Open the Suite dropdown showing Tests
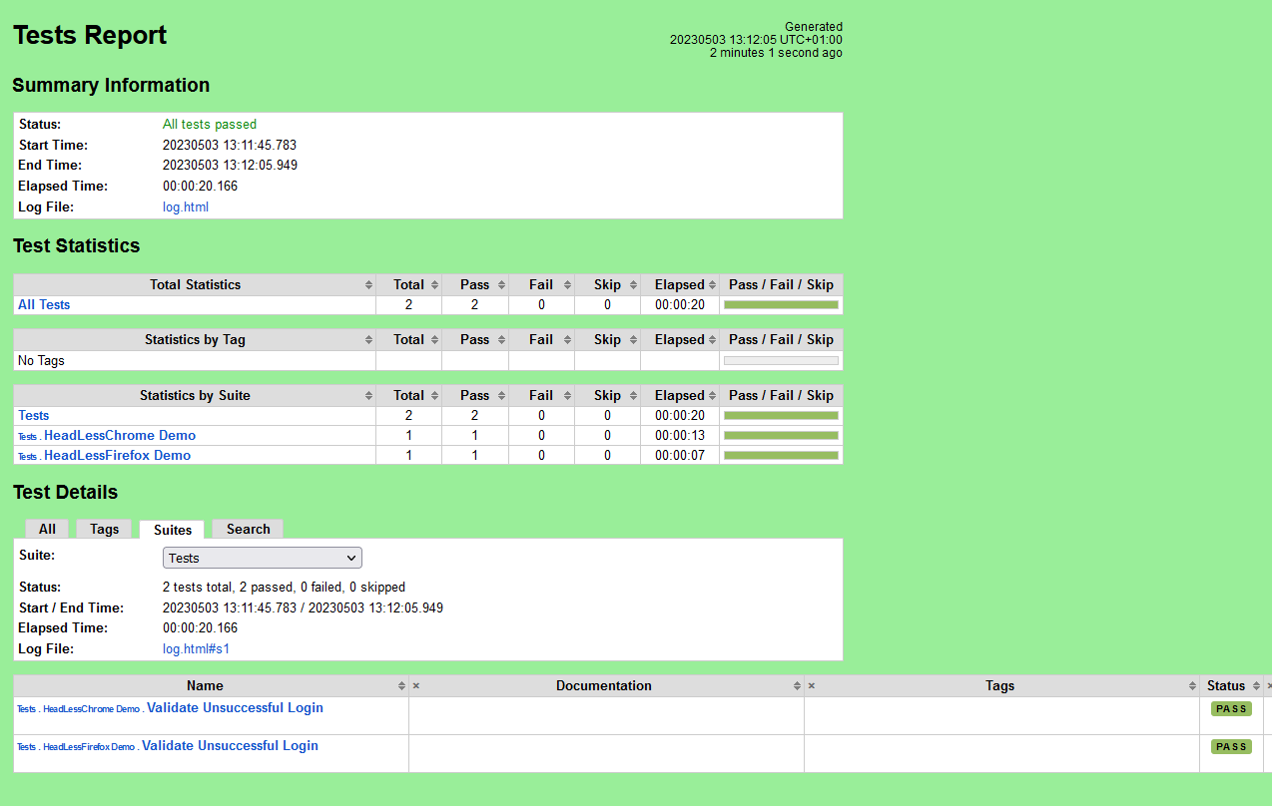 tap(263, 558)
